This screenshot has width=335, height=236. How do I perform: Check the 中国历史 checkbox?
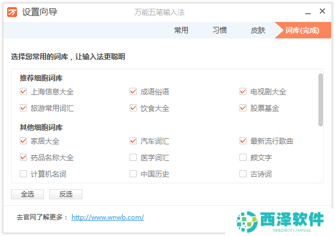pos(133,174)
